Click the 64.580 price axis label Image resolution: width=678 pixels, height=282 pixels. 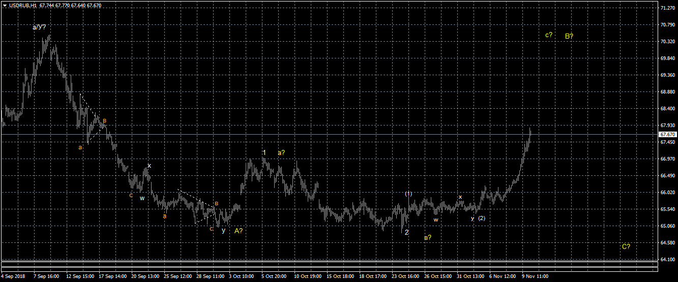tap(667, 243)
